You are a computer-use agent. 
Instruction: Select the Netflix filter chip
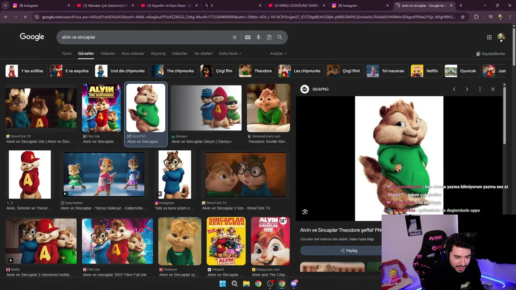pyautogui.click(x=426, y=71)
